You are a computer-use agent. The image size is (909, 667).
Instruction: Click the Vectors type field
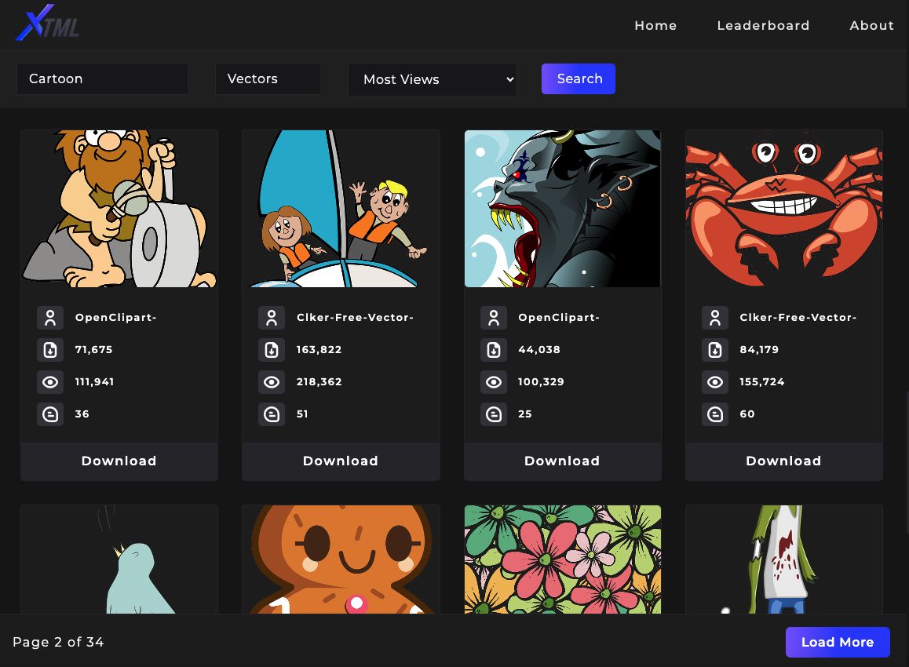point(268,78)
